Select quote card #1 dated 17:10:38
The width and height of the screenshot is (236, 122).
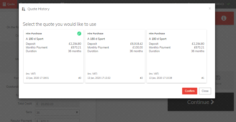coord(177,56)
